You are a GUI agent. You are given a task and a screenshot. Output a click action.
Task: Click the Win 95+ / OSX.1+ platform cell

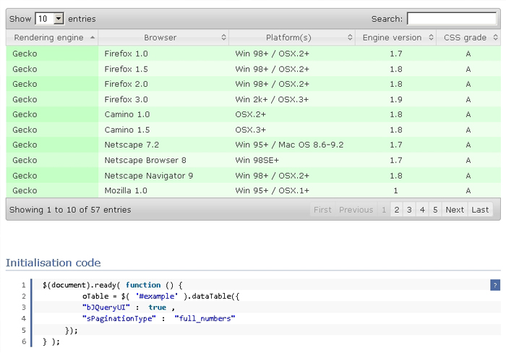[x=292, y=190]
